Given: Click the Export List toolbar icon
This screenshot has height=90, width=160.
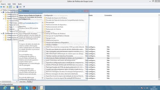Looking at the screenshot, I should pyautogui.click(x=14, y=7).
